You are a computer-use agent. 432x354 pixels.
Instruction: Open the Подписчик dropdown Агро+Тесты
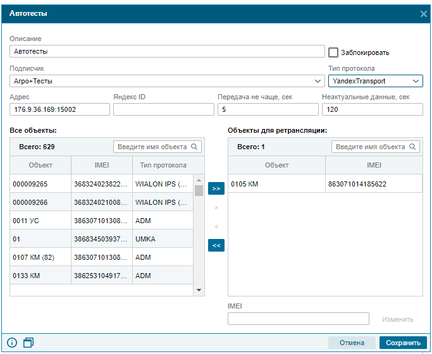click(167, 81)
